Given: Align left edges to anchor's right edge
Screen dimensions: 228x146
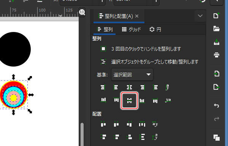Looking at the screenshot, I should 155,87.
